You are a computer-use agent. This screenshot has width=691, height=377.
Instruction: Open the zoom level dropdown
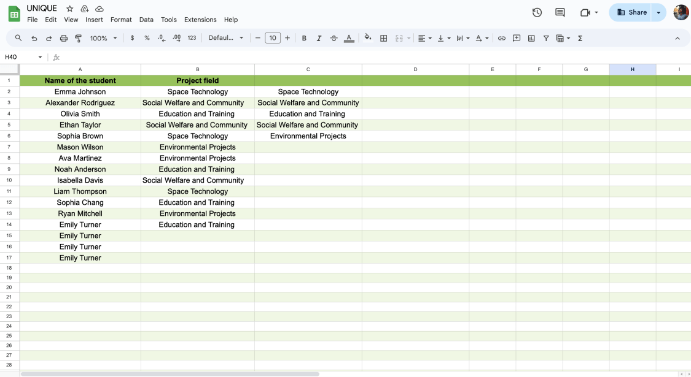tap(103, 38)
